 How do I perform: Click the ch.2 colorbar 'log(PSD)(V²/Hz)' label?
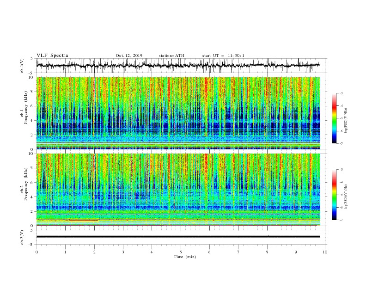click(346, 197)
